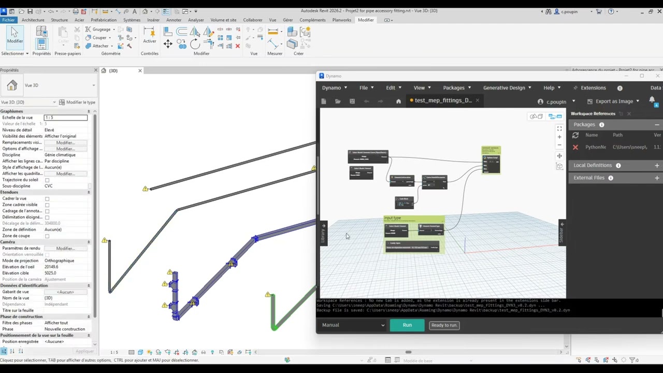Expand External Files section
The height and width of the screenshot is (373, 663).
[657, 178]
